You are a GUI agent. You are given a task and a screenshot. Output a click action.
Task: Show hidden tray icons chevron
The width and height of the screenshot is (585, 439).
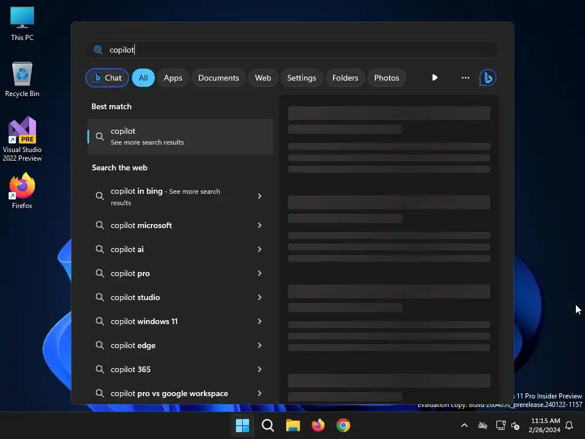coord(464,425)
